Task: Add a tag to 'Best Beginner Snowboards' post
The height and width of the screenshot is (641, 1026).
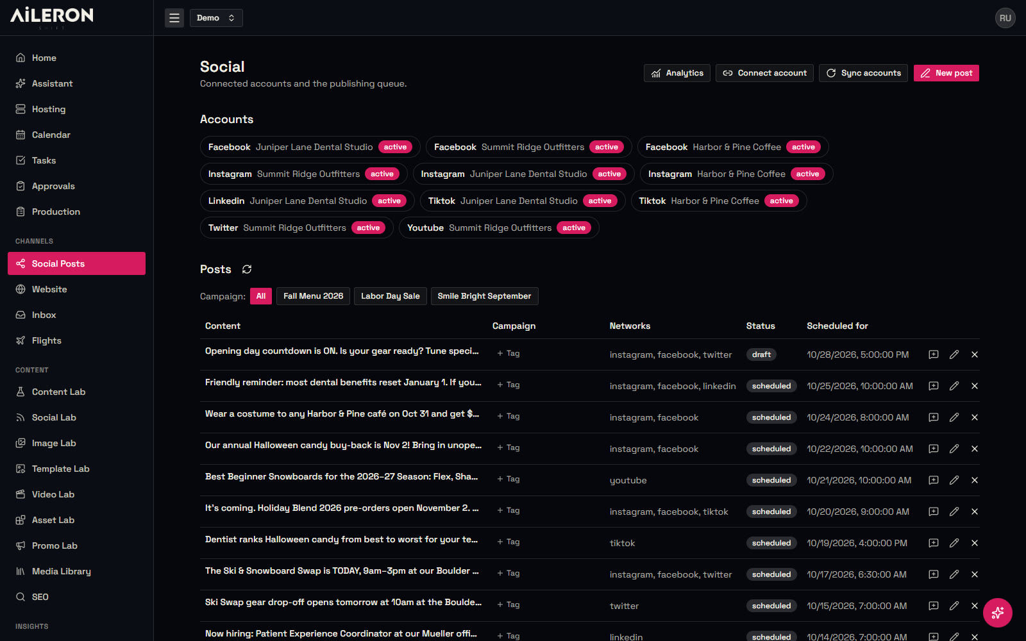Action: 509,479
